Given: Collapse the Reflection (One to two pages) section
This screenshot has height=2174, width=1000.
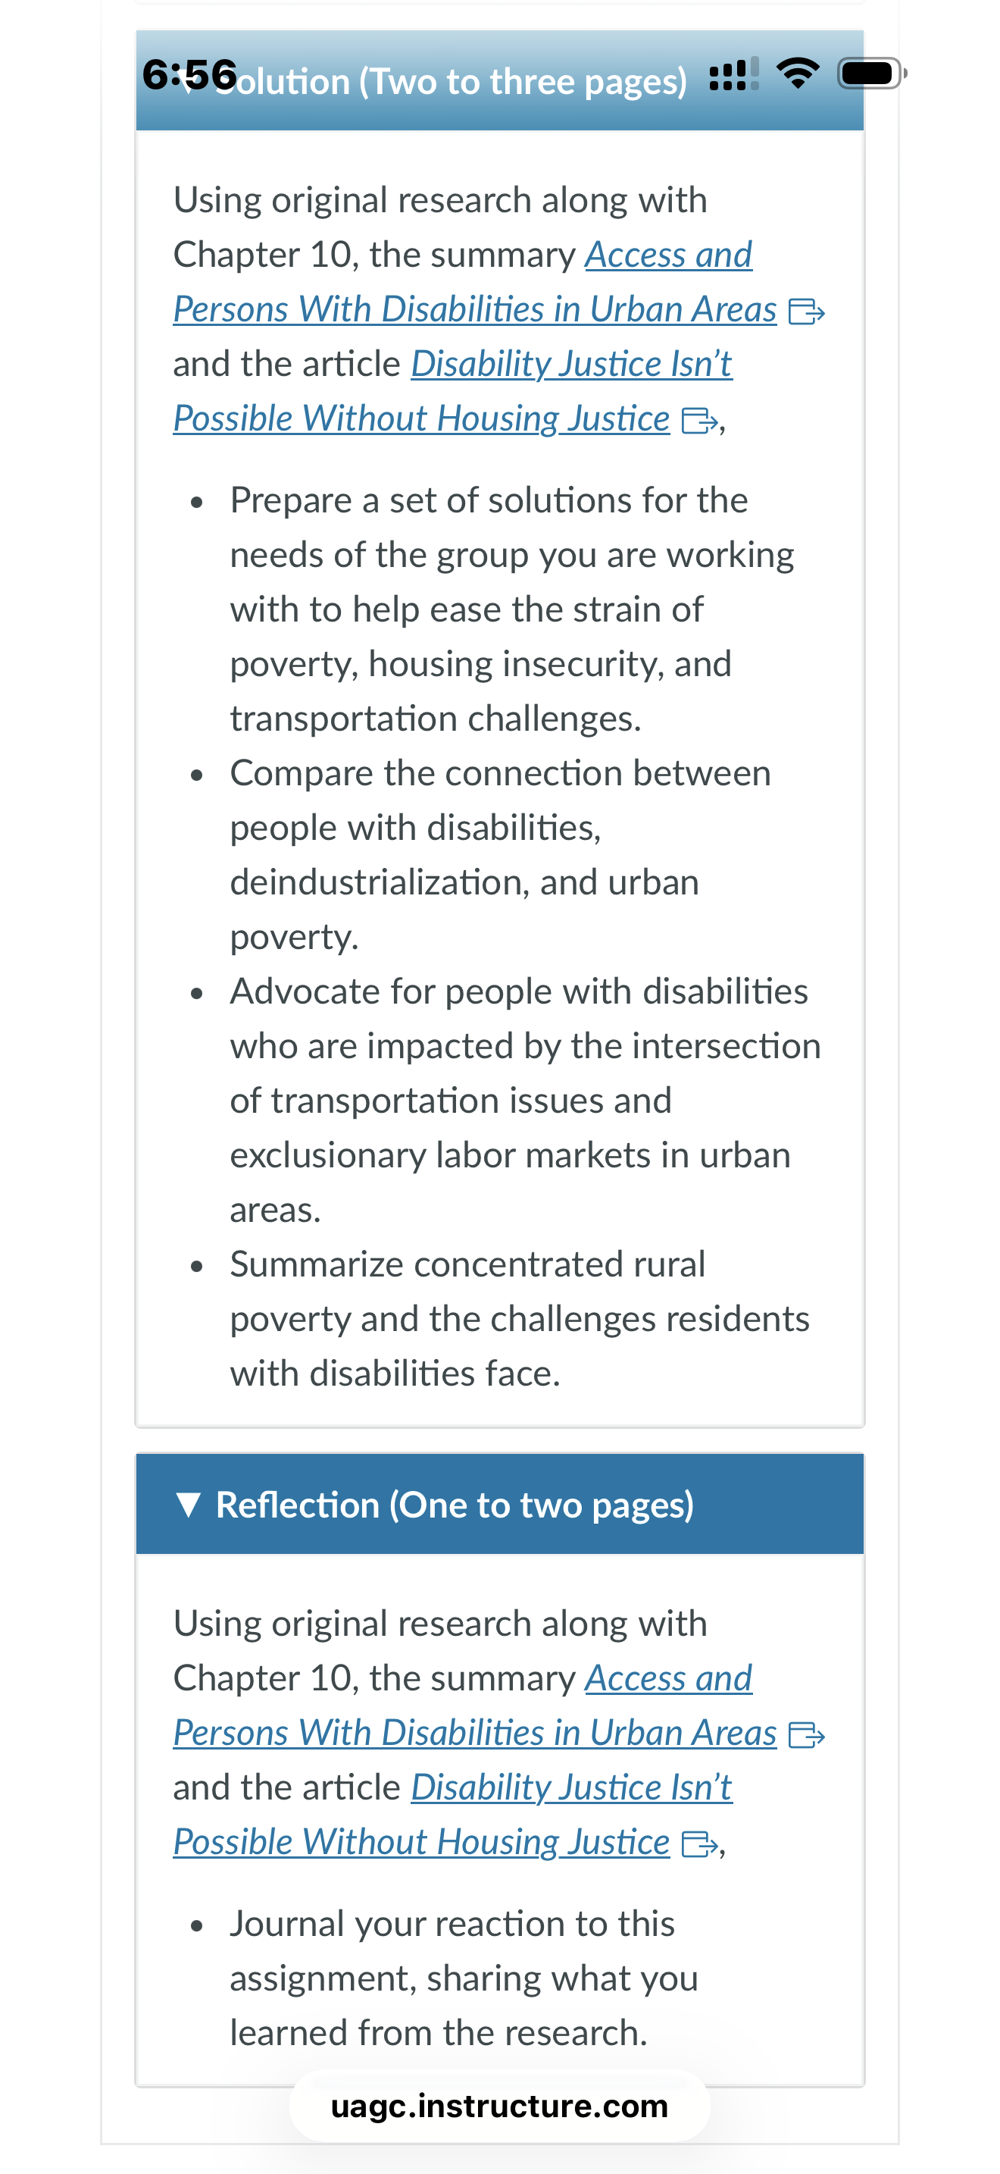Looking at the screenshot, I should coord(499,1504).
